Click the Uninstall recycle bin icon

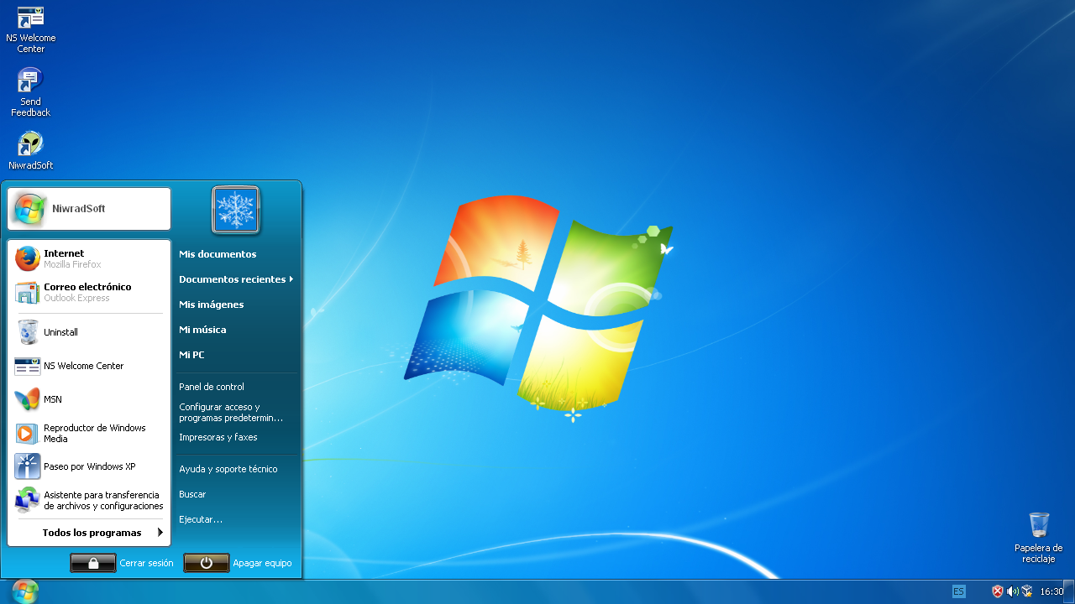point(28,332)
